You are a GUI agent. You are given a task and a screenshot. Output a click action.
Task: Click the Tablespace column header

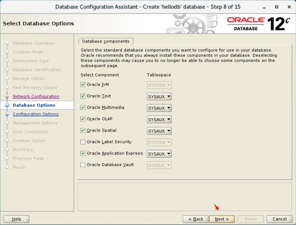pyautogui.click(x=159, y=75)
